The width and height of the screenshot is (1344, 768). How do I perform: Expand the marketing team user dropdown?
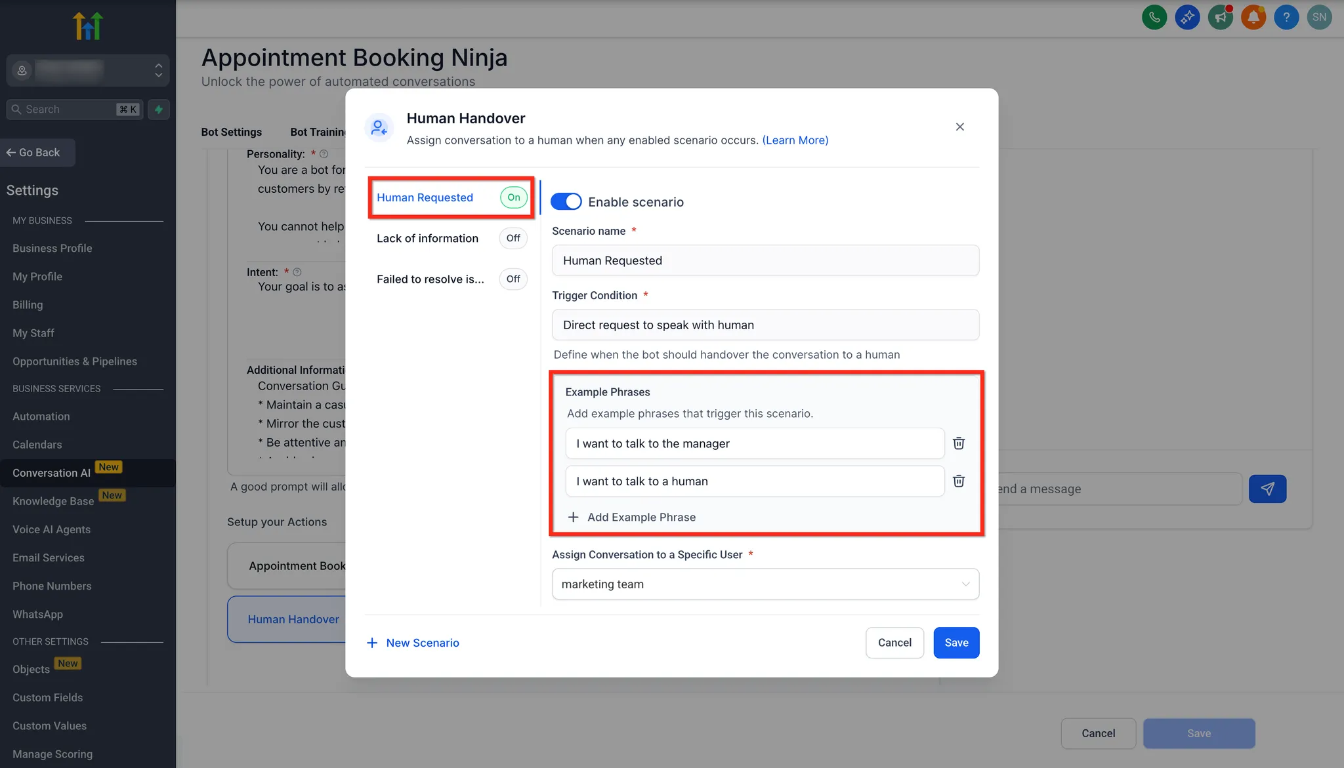[765, 584]
